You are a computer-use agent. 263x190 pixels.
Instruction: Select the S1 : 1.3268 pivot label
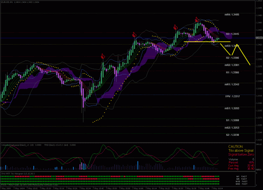pyautogui.click(x=232, y=120)
